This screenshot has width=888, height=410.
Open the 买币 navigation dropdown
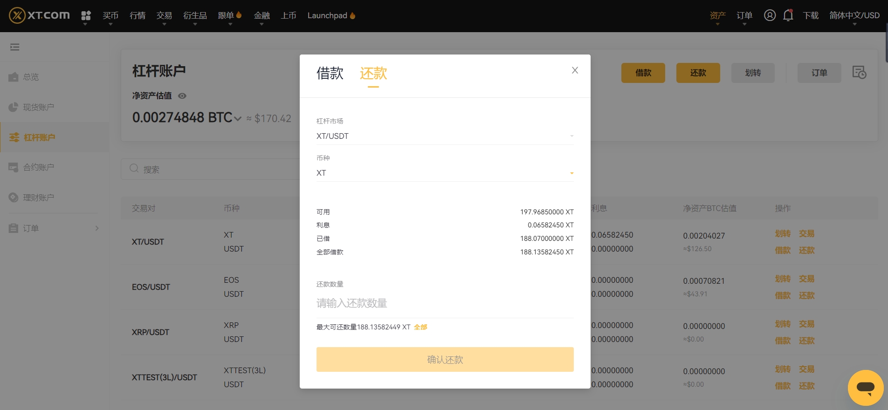point(110,15)
